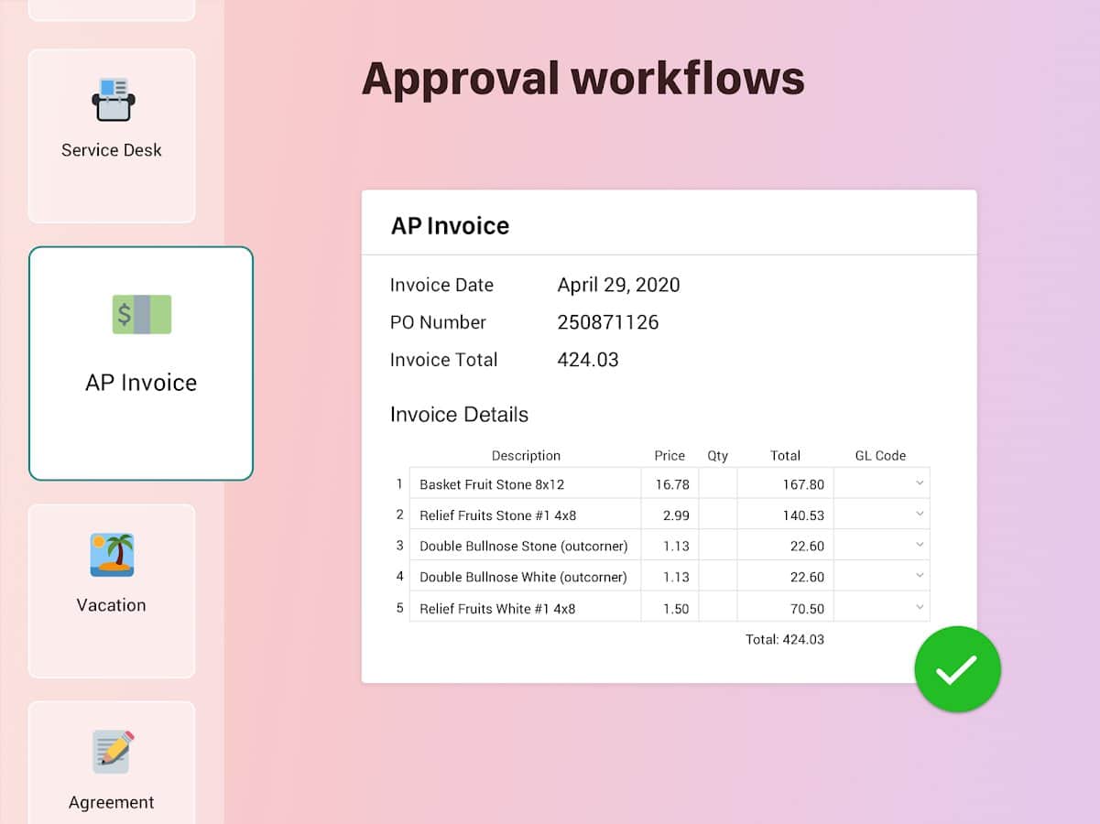Expand GL Code dropdown for Relief Fruits Stone
The image size is (1100, 824).
coord(919,515)
